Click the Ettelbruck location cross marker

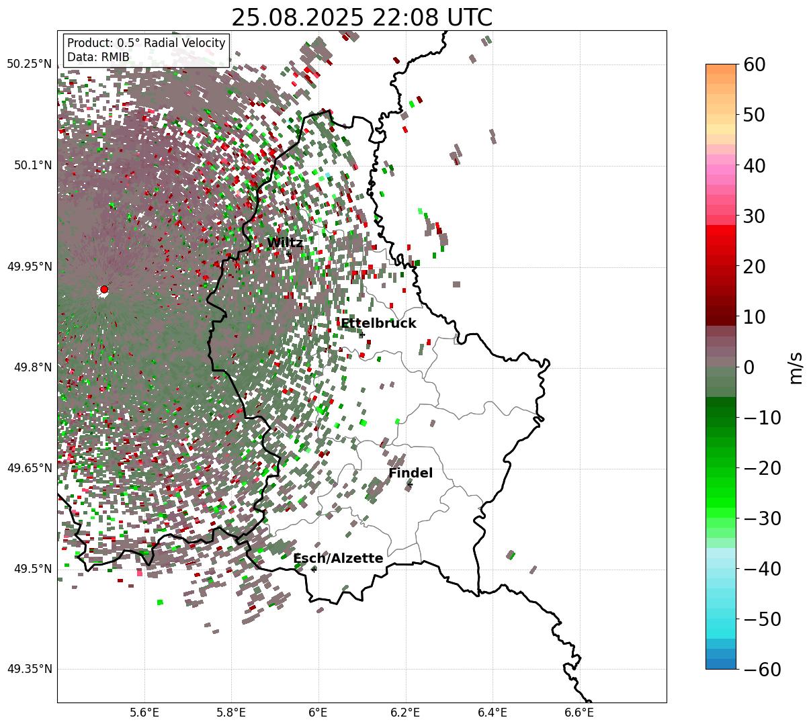click(x=362, y=334)
